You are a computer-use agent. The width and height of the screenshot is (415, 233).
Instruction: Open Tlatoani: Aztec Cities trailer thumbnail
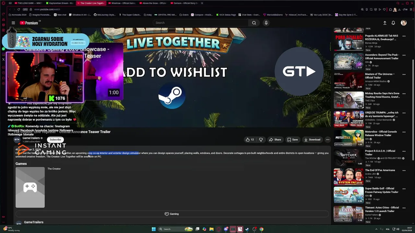pos(349,214)
